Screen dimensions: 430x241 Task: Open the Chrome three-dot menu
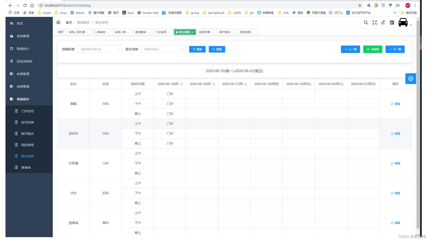tap(415, 5)
